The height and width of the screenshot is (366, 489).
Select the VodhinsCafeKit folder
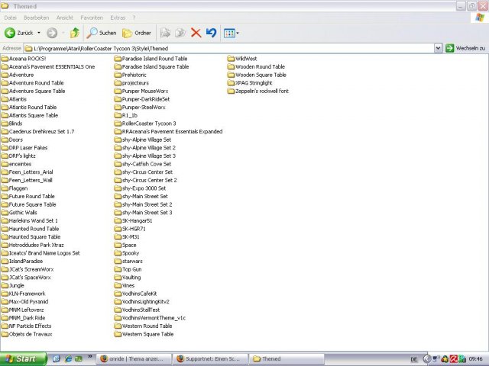click(136, 293)
